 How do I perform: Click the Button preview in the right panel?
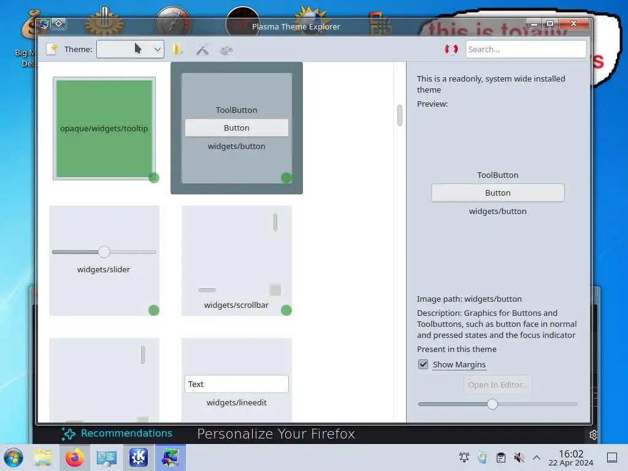tap(498, 193)
